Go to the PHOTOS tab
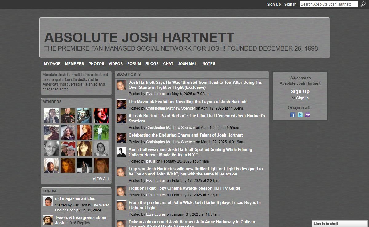 click(96, 64)
